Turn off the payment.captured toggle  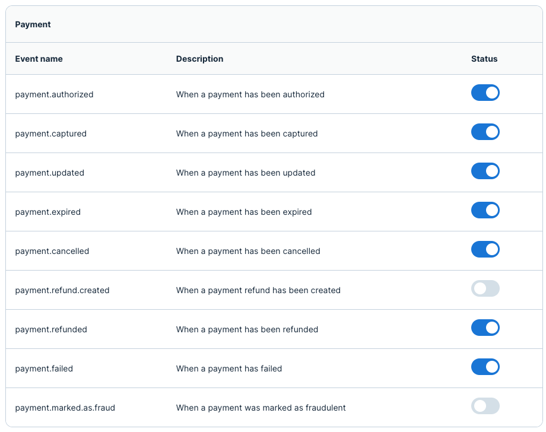[x=485, y=132]
